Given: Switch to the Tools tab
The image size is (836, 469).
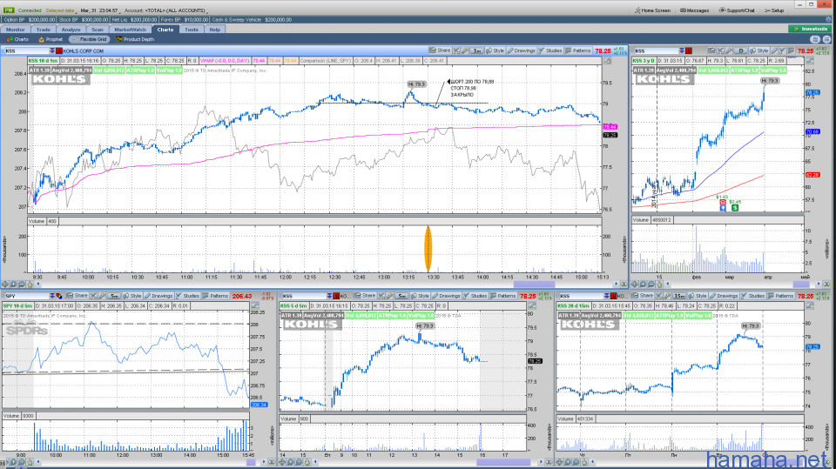Looking at the screenshot, I should click(192, 30).
